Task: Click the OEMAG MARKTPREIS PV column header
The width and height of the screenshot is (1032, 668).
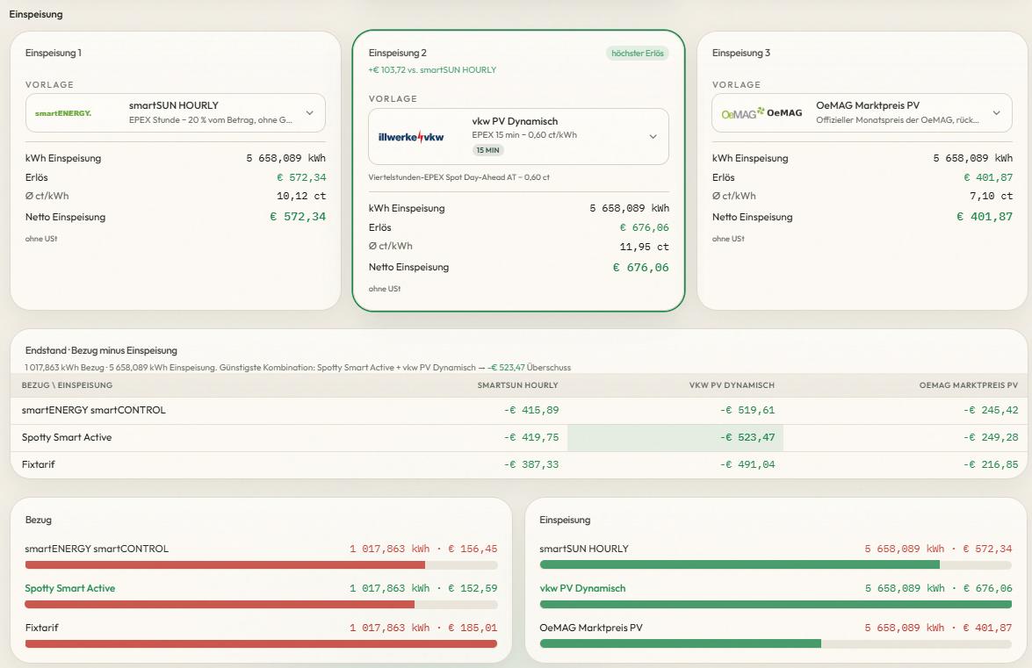Action: 969,385
